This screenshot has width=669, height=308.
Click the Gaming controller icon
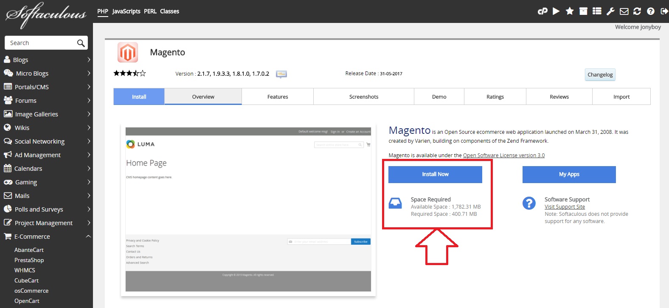[x=8, y=182]
